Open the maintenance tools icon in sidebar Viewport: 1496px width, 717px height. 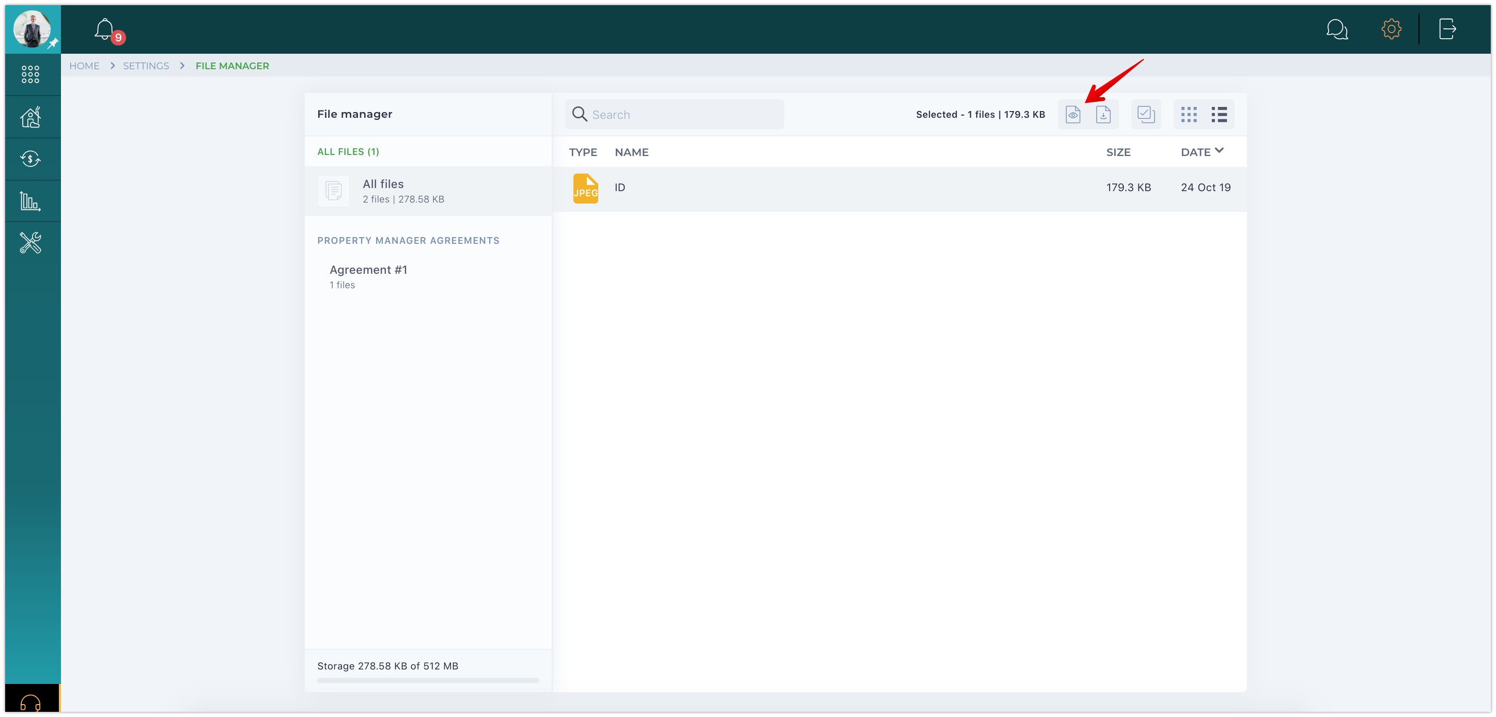(x=30, y=243)
